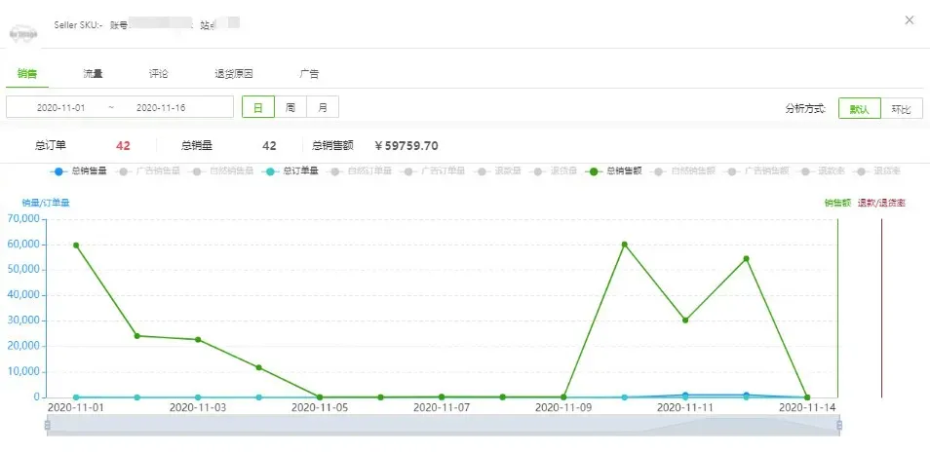Toggle the 广告销售量 legend series icon

pyautogui.click(x=124, y=171)
